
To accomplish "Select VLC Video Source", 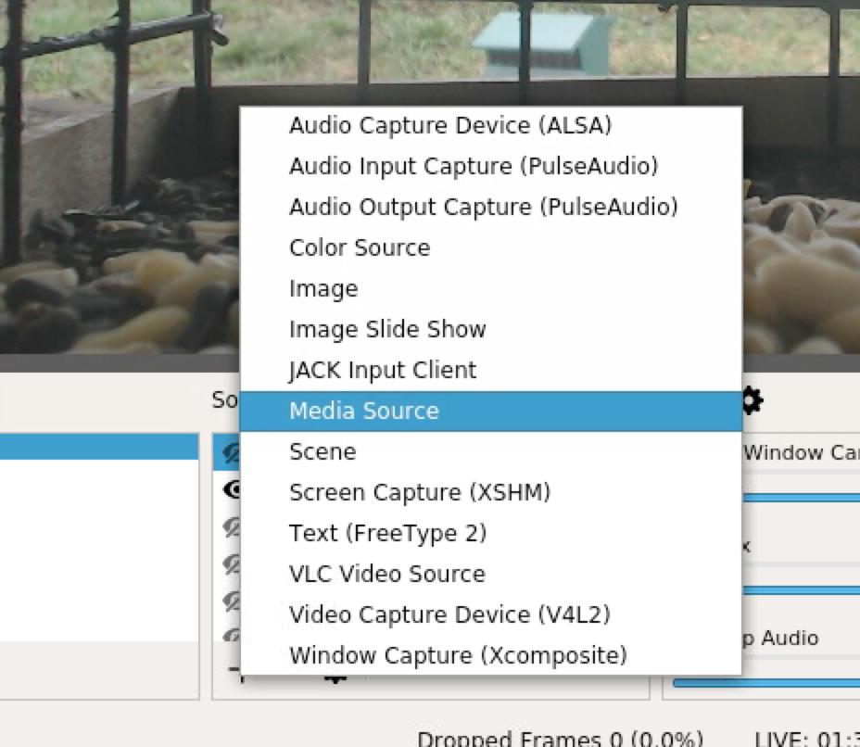I will click(386, 574).
